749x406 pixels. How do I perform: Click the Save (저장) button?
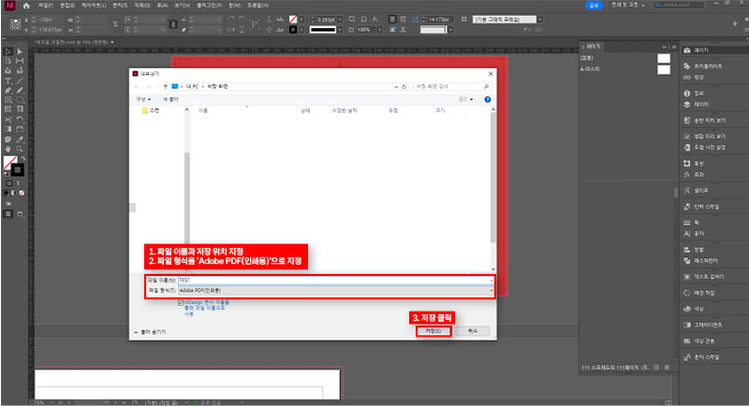click(433, 331)
